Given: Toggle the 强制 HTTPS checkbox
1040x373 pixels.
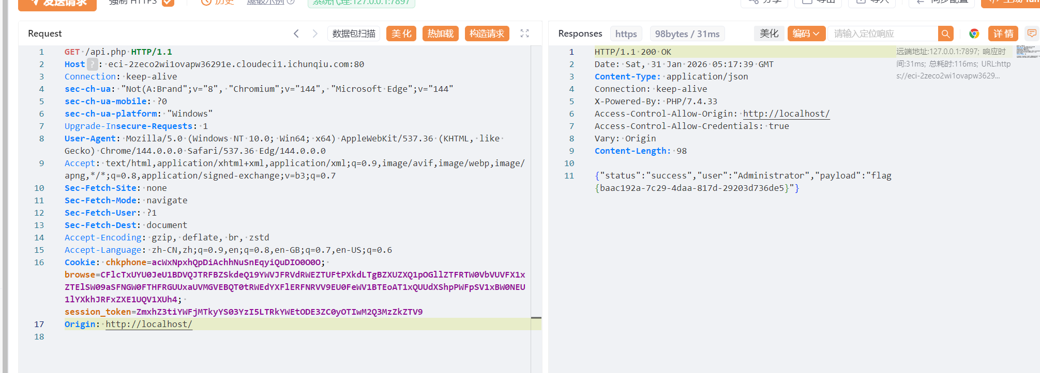Looking at the screenshot, I should click(x=168, y=2).
